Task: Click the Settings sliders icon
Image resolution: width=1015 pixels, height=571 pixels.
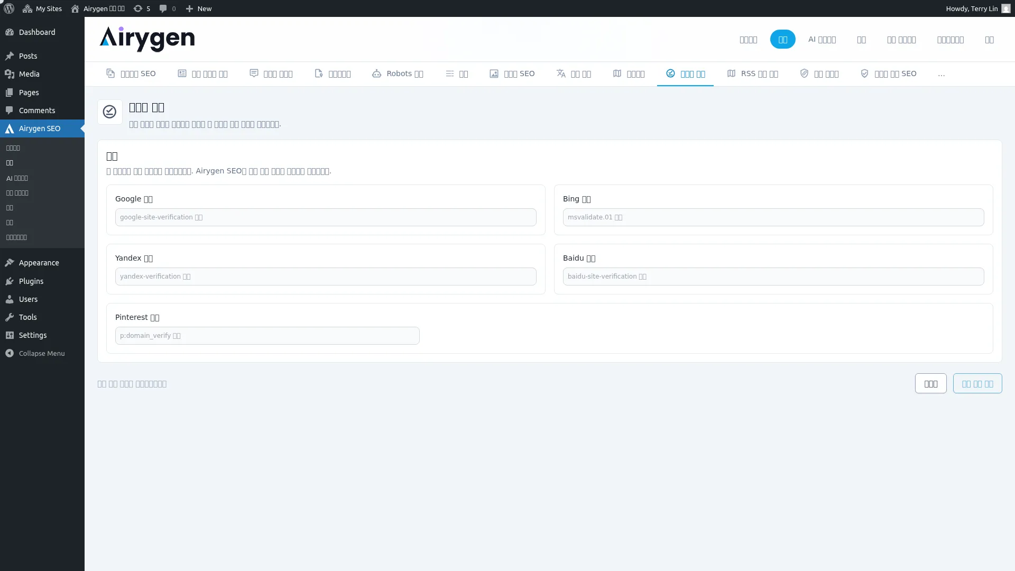Action: [10, 335]
